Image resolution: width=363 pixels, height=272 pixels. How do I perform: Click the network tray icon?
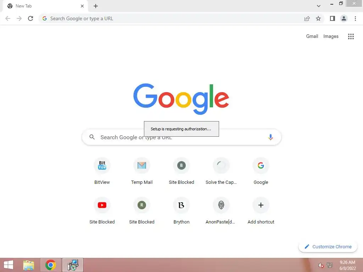[329, 265]
